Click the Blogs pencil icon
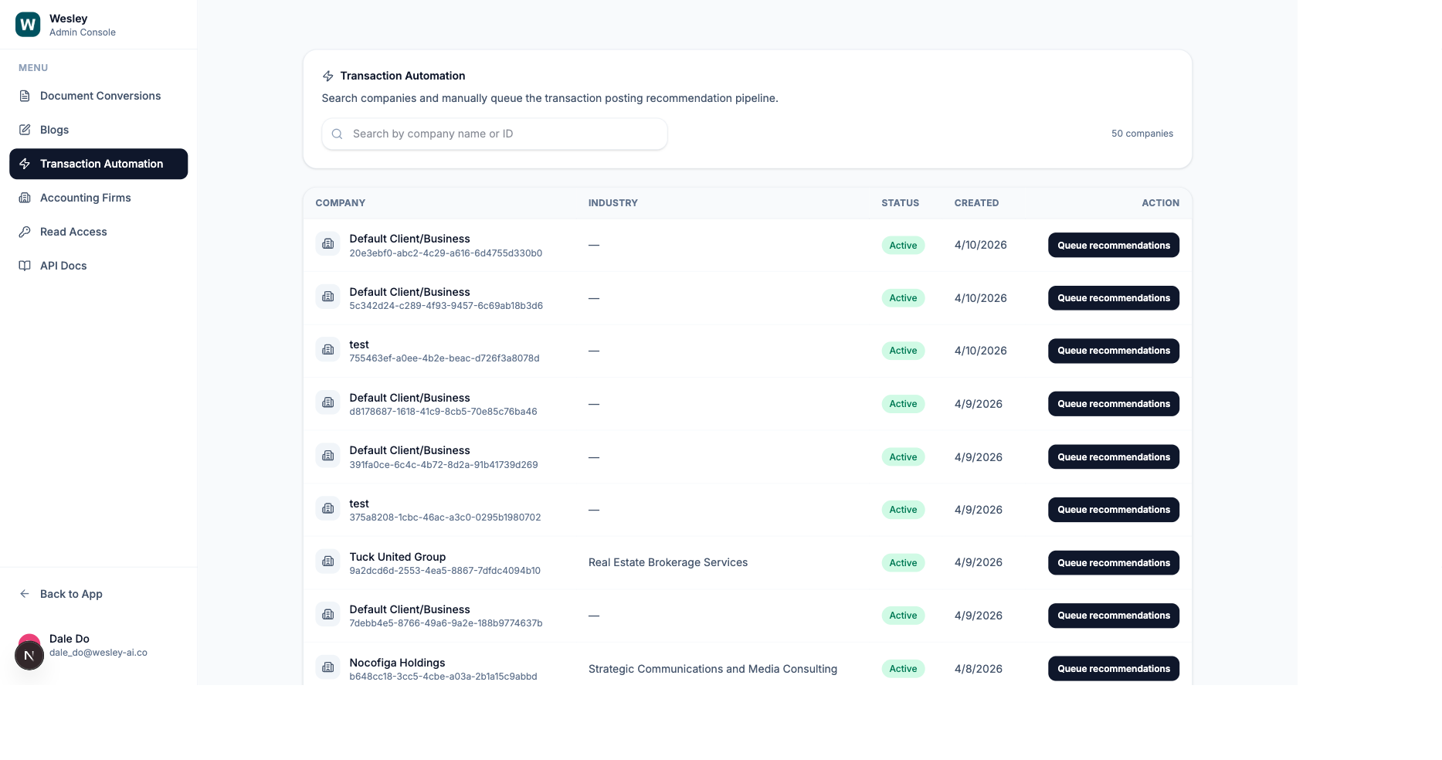Viewport: 1442px width, 760px height. [x=25, y=130]
